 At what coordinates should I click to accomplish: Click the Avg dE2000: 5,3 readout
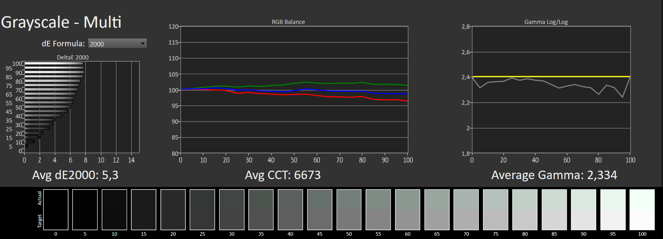coord(76,175)
